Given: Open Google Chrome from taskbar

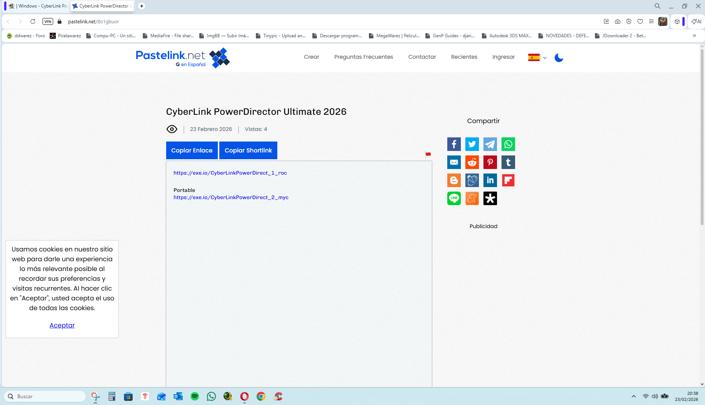Looking at the screenshot, I should 261,396.
